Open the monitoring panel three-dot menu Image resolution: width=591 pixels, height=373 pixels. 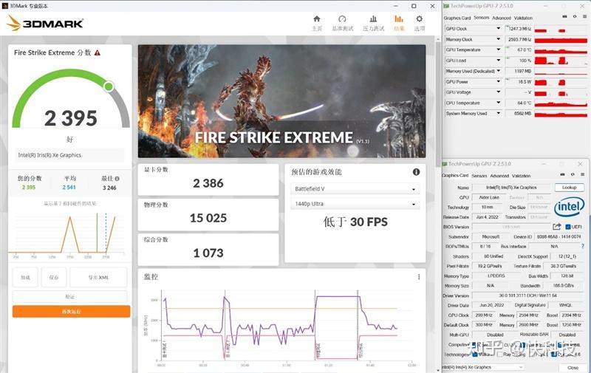[419, 277]
